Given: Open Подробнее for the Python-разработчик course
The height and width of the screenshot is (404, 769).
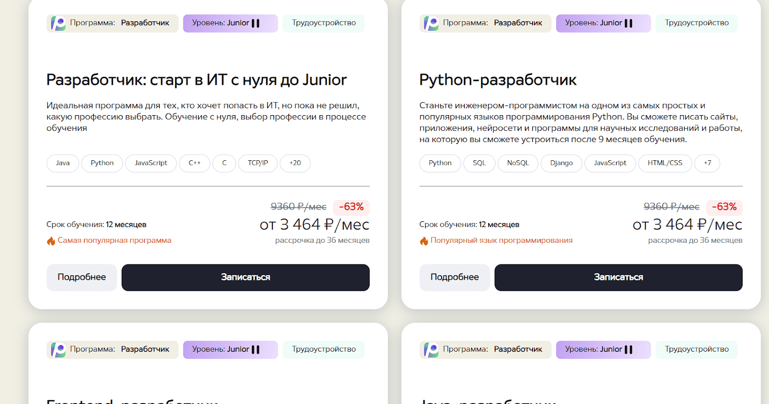Looking at the screenshot, I should tap(455, 277).
